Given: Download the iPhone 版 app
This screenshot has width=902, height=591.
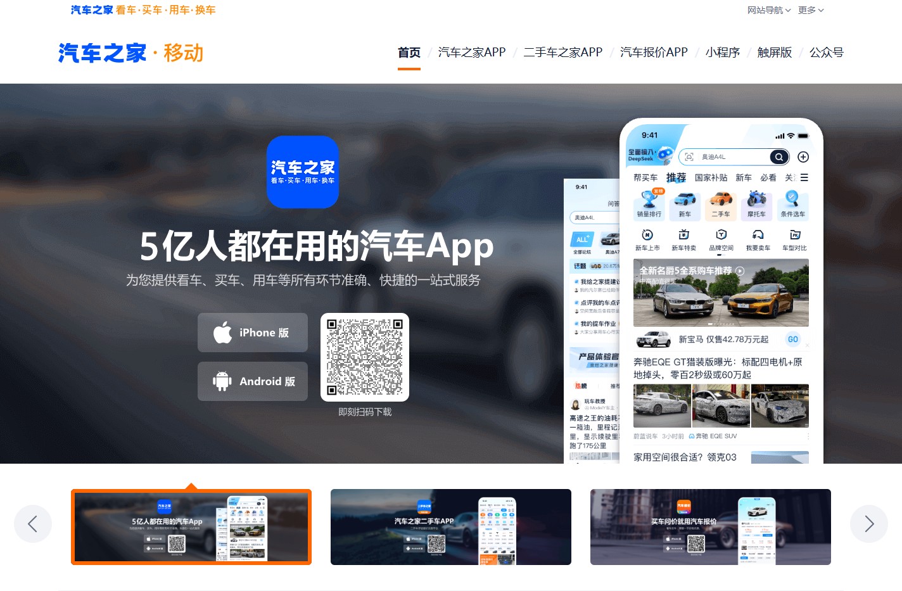Looking at the screenshot, I should coord(253,333).
